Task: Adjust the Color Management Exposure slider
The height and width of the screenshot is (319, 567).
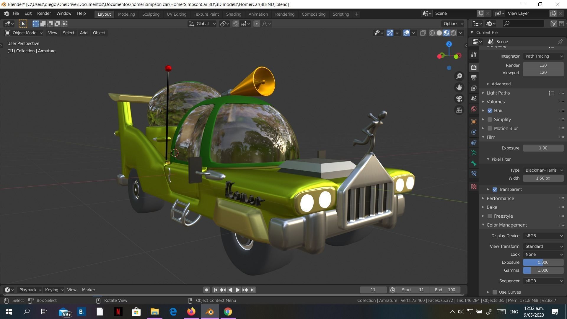Action: coord(543,262)
